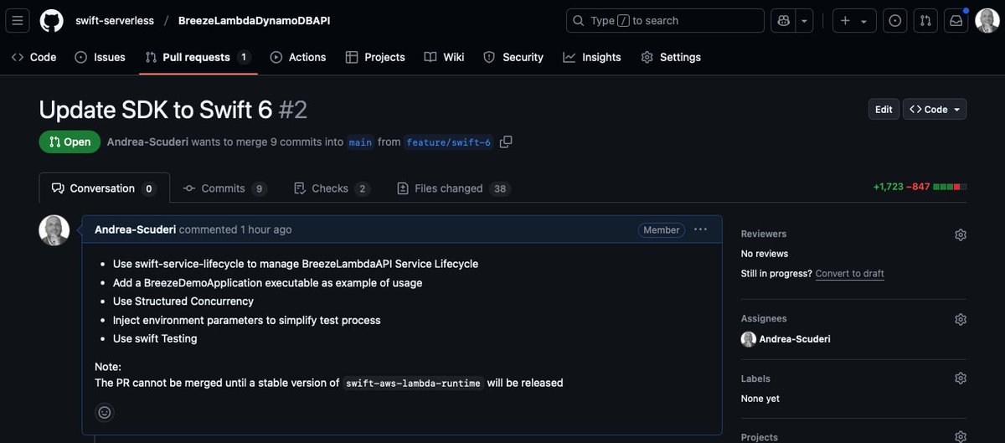Open the hamburger navigation menu

pos(18,20)
